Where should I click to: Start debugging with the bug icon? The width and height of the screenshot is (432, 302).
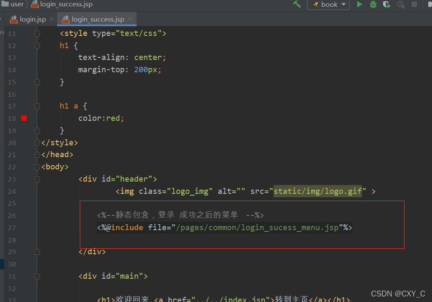pyautogui.click(x=373, y=4)
